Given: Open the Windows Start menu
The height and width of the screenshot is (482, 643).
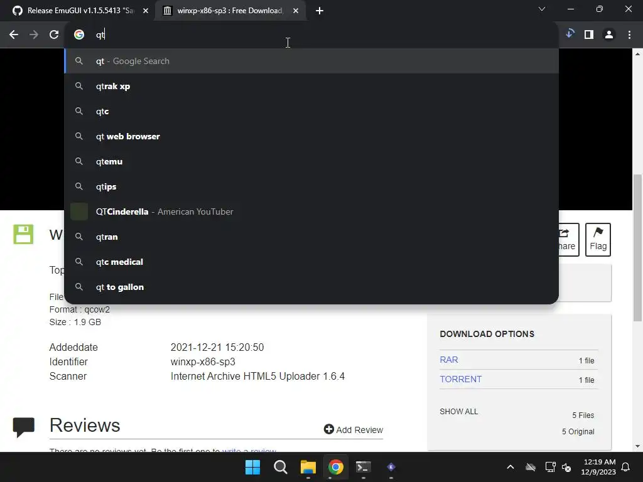Looking at the screenshot, I should 252,467.
